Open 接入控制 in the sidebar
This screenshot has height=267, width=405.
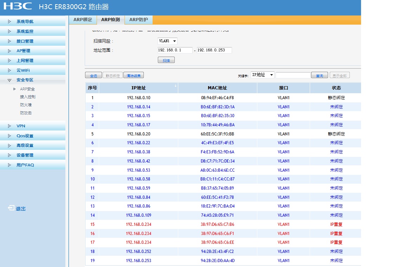(x=27, y=97)
